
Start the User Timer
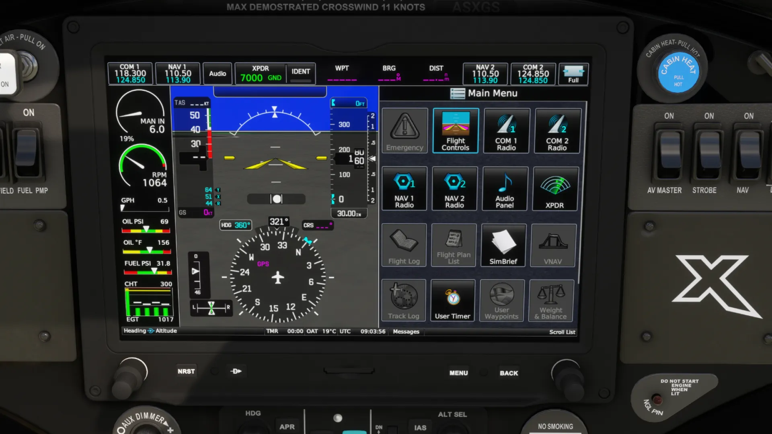coord(452,300)
